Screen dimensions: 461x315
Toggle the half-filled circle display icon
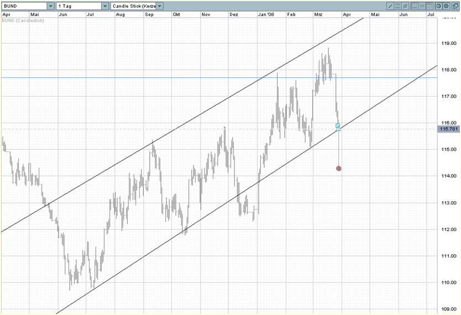[x=439, y=6]
